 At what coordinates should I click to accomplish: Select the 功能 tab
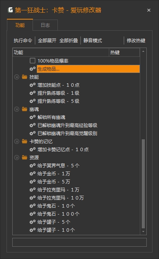[20, 25]
